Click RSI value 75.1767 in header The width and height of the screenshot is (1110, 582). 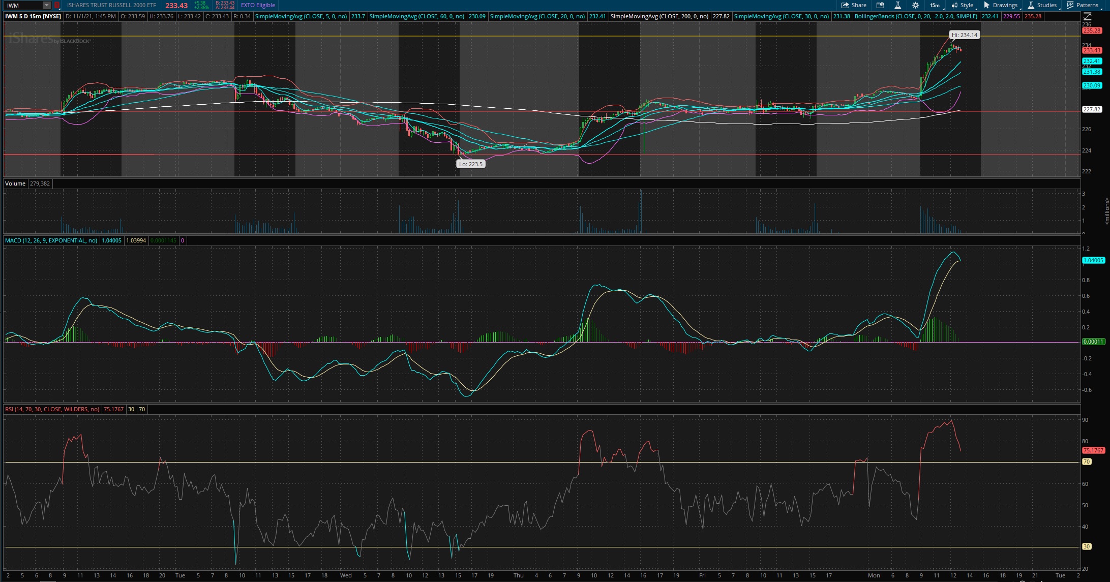pyautogui.click(x=113, y=409)
